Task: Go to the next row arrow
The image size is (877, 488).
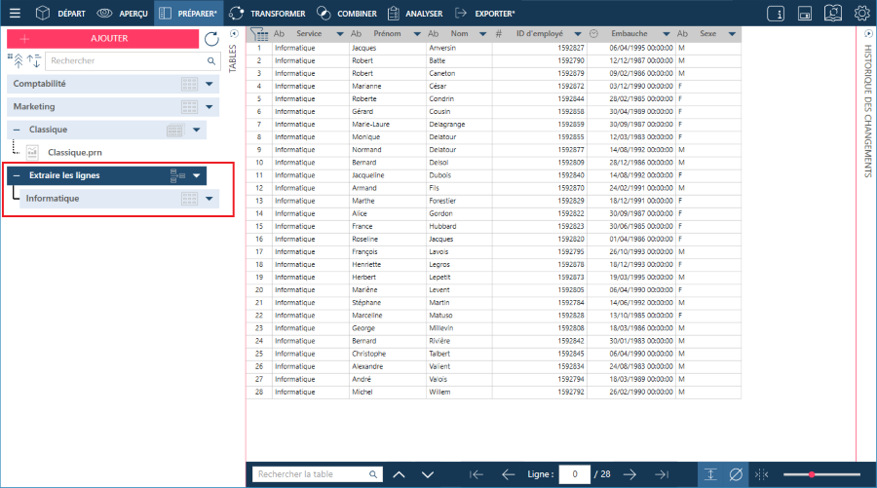Action: [629, 474]
